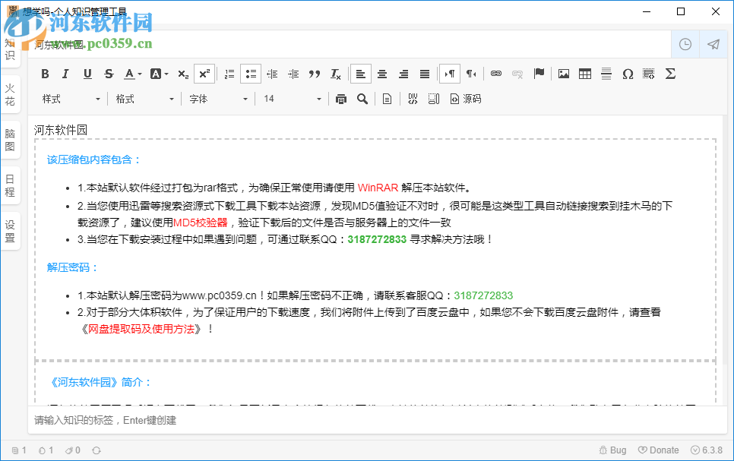Insert an image into the document

563,74
